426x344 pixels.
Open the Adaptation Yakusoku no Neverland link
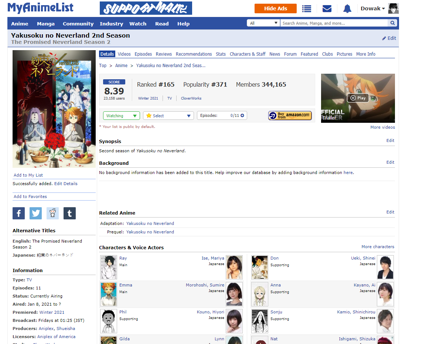tap(150, 223)
